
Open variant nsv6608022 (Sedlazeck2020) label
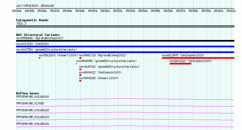point(100,72)
